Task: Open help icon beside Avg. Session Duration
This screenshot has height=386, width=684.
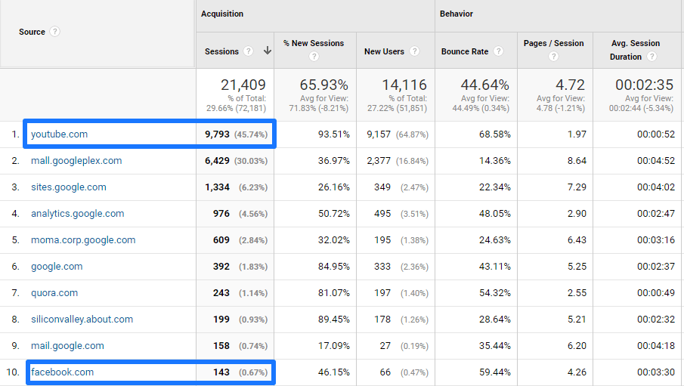Action: pos(652,57)
